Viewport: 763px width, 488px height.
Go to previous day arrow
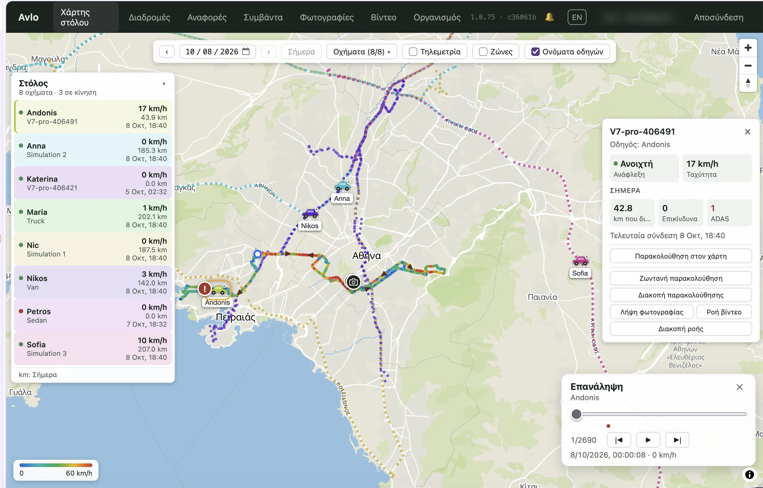pyautogui.click(x=167, y=52)
